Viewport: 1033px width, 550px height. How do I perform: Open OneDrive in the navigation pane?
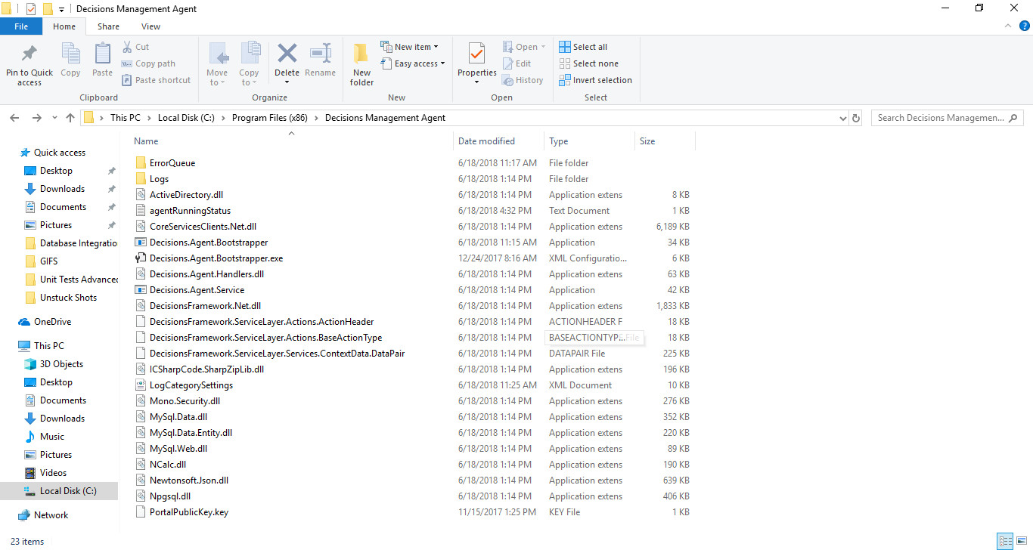point(52,322)
